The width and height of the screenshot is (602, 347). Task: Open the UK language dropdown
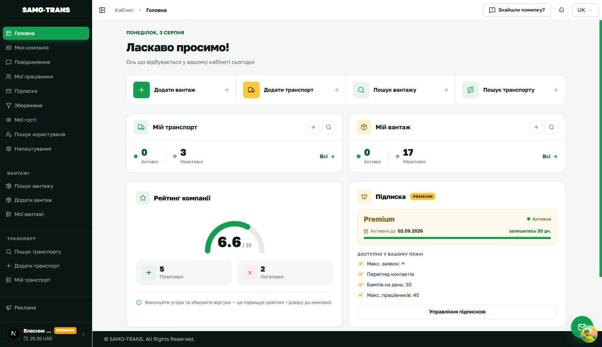[x=585, y=10]
